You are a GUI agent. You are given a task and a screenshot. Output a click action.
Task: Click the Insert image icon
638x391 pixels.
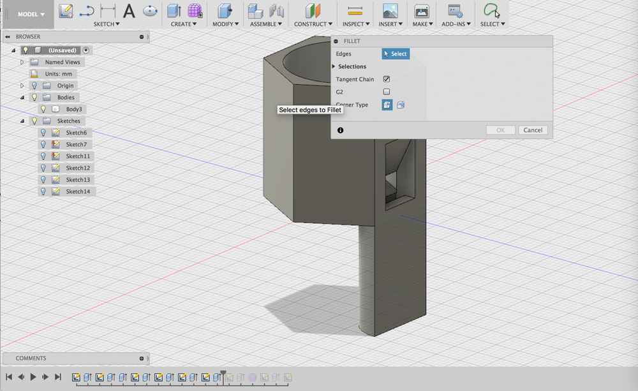point(390,11)
